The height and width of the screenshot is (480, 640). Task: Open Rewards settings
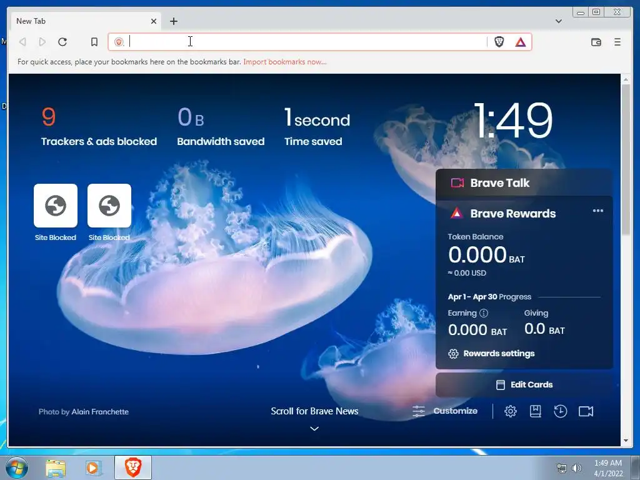(491, 354)
